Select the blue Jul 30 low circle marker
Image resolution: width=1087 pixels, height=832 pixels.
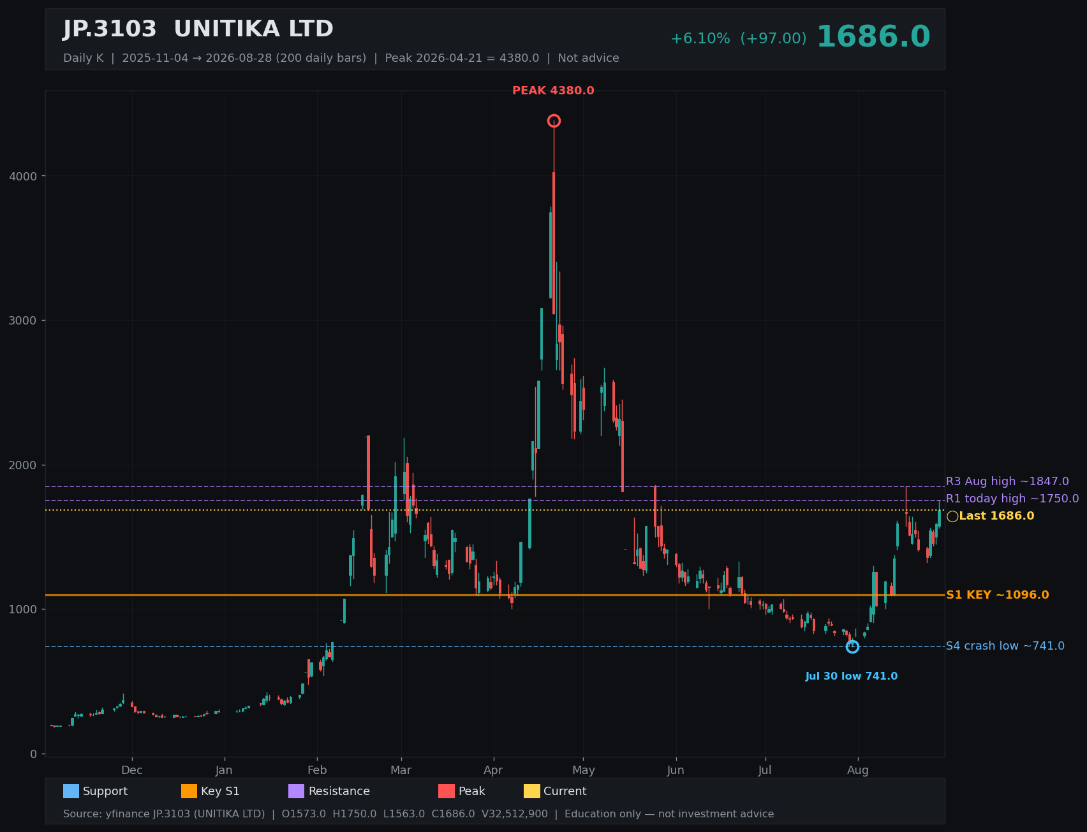point(852,646)
